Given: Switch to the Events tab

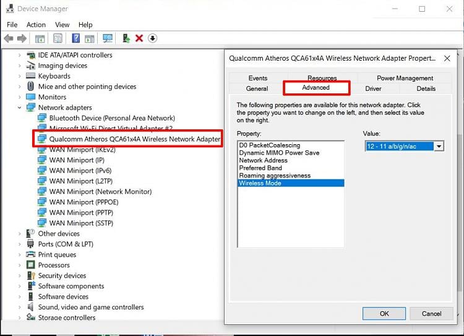Looking at the screenshot, I should pos(258,78).
